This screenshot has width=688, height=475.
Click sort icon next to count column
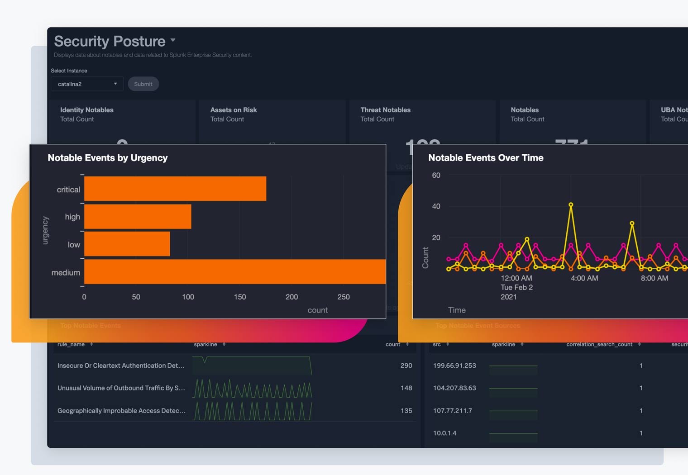click(x=407, y=344)
